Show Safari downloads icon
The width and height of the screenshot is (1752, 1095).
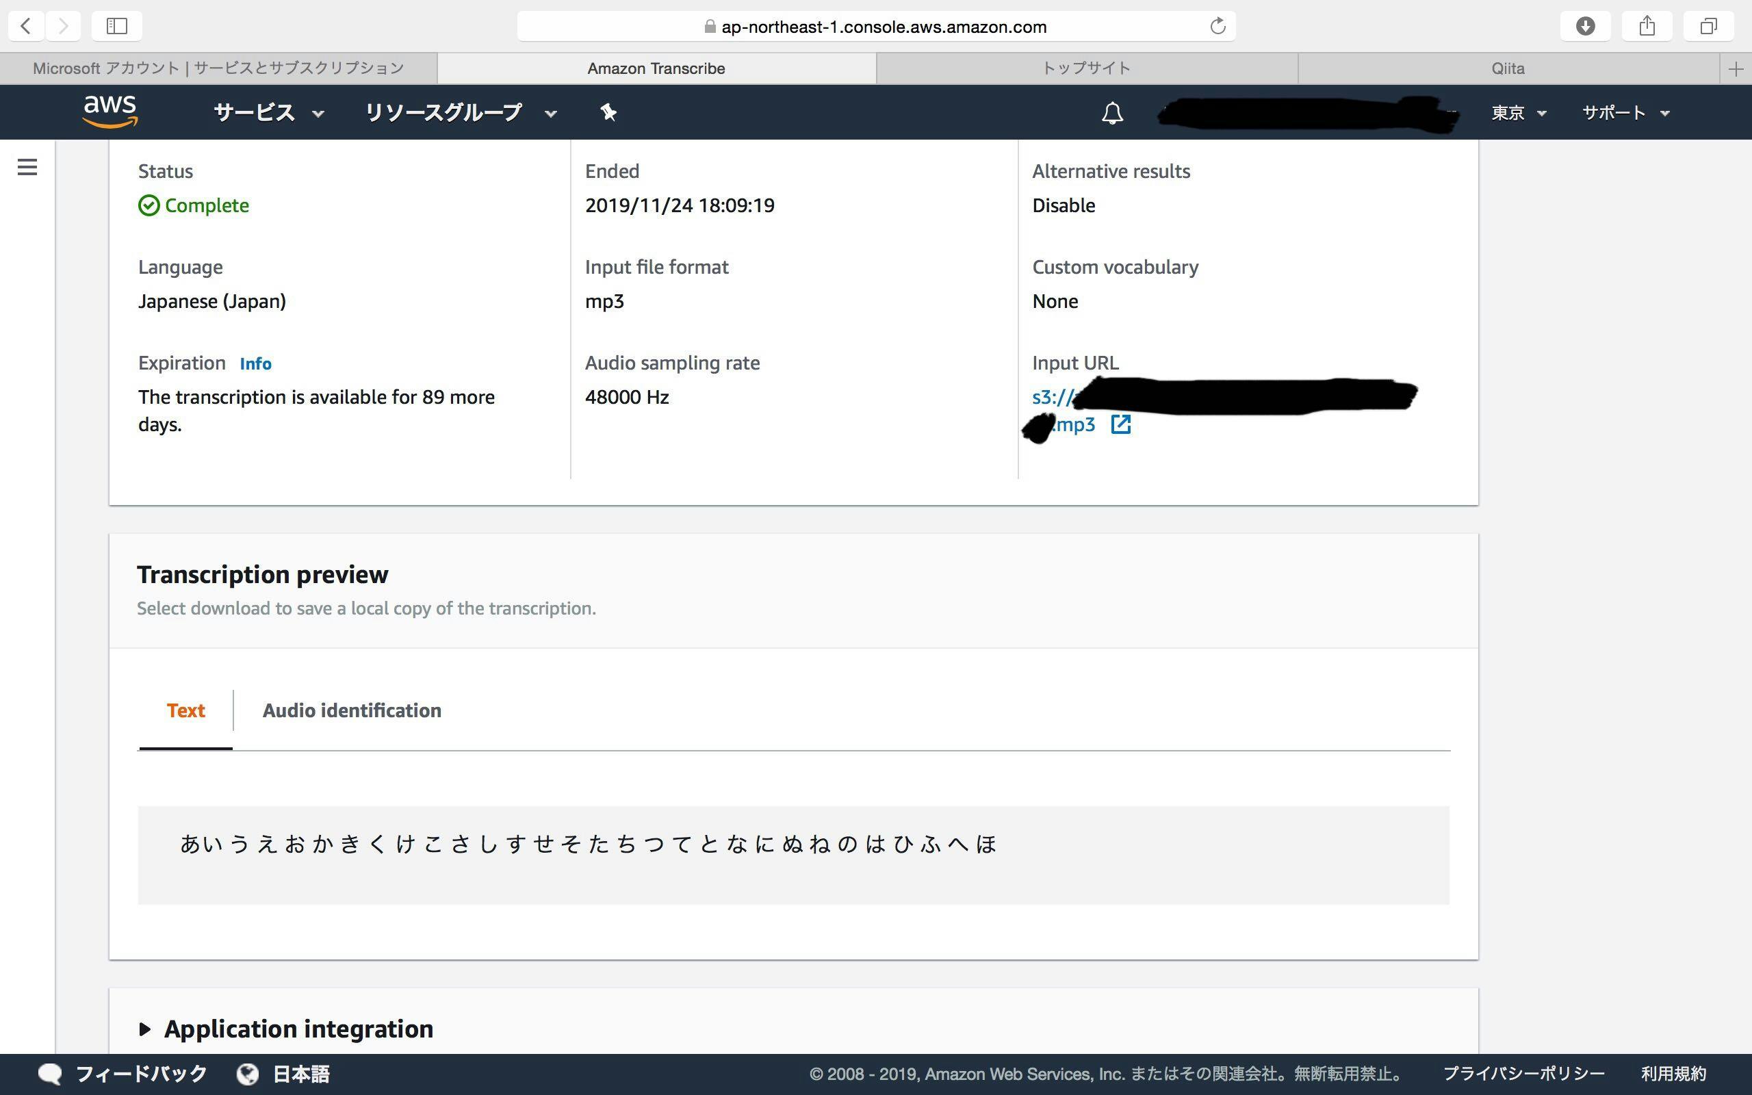point(1585,27)
